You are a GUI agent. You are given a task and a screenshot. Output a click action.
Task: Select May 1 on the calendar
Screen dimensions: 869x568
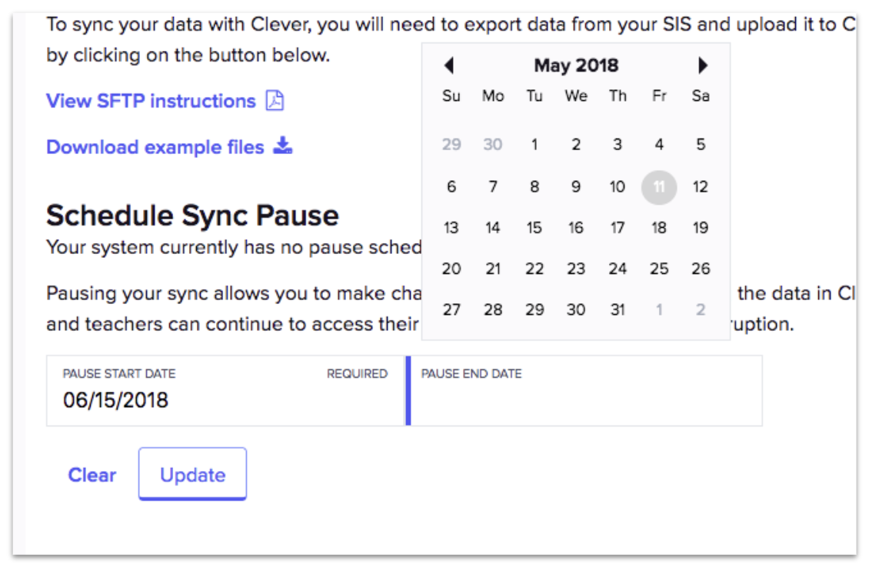click(x=534, y=144)
